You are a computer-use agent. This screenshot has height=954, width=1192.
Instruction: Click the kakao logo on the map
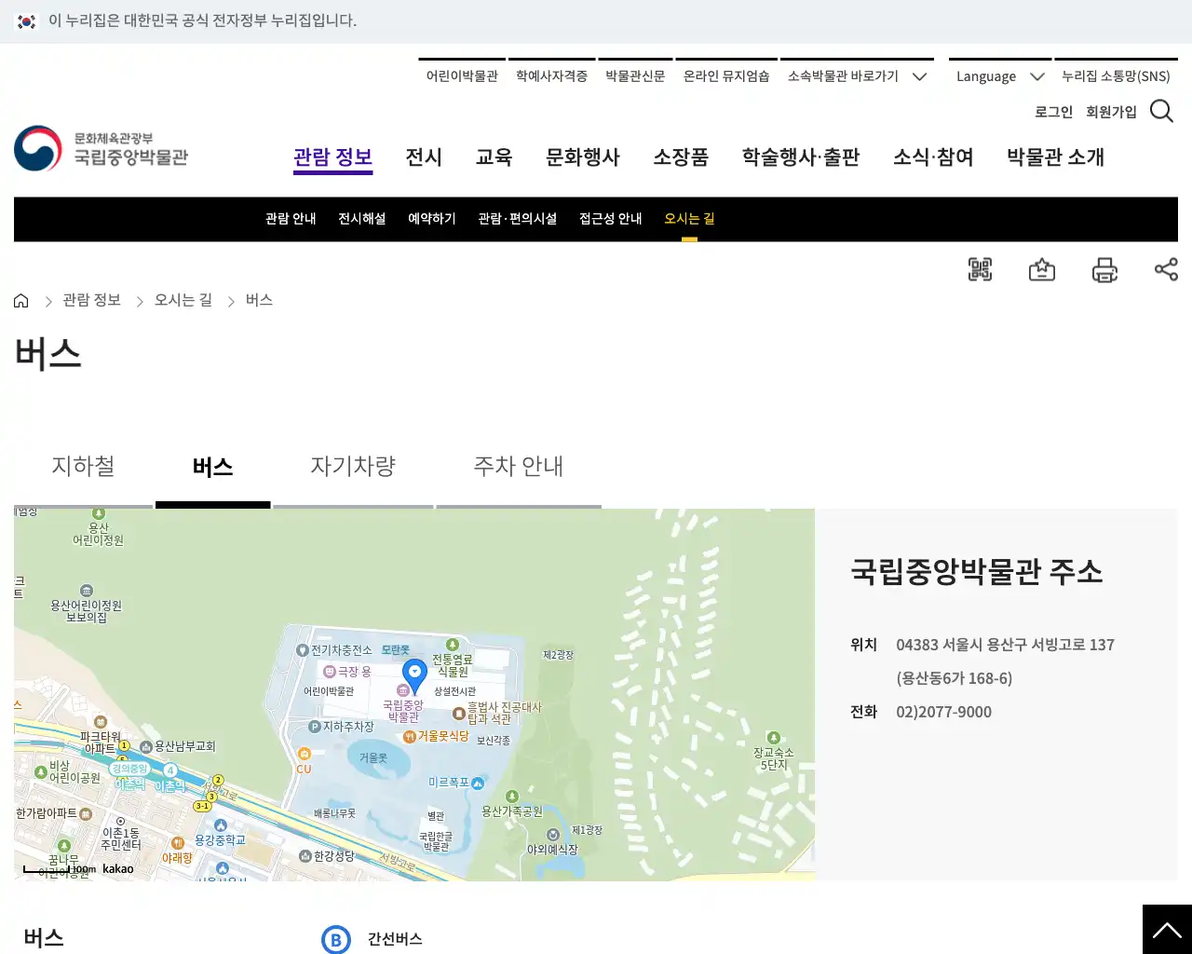click(x=117, y=869)
